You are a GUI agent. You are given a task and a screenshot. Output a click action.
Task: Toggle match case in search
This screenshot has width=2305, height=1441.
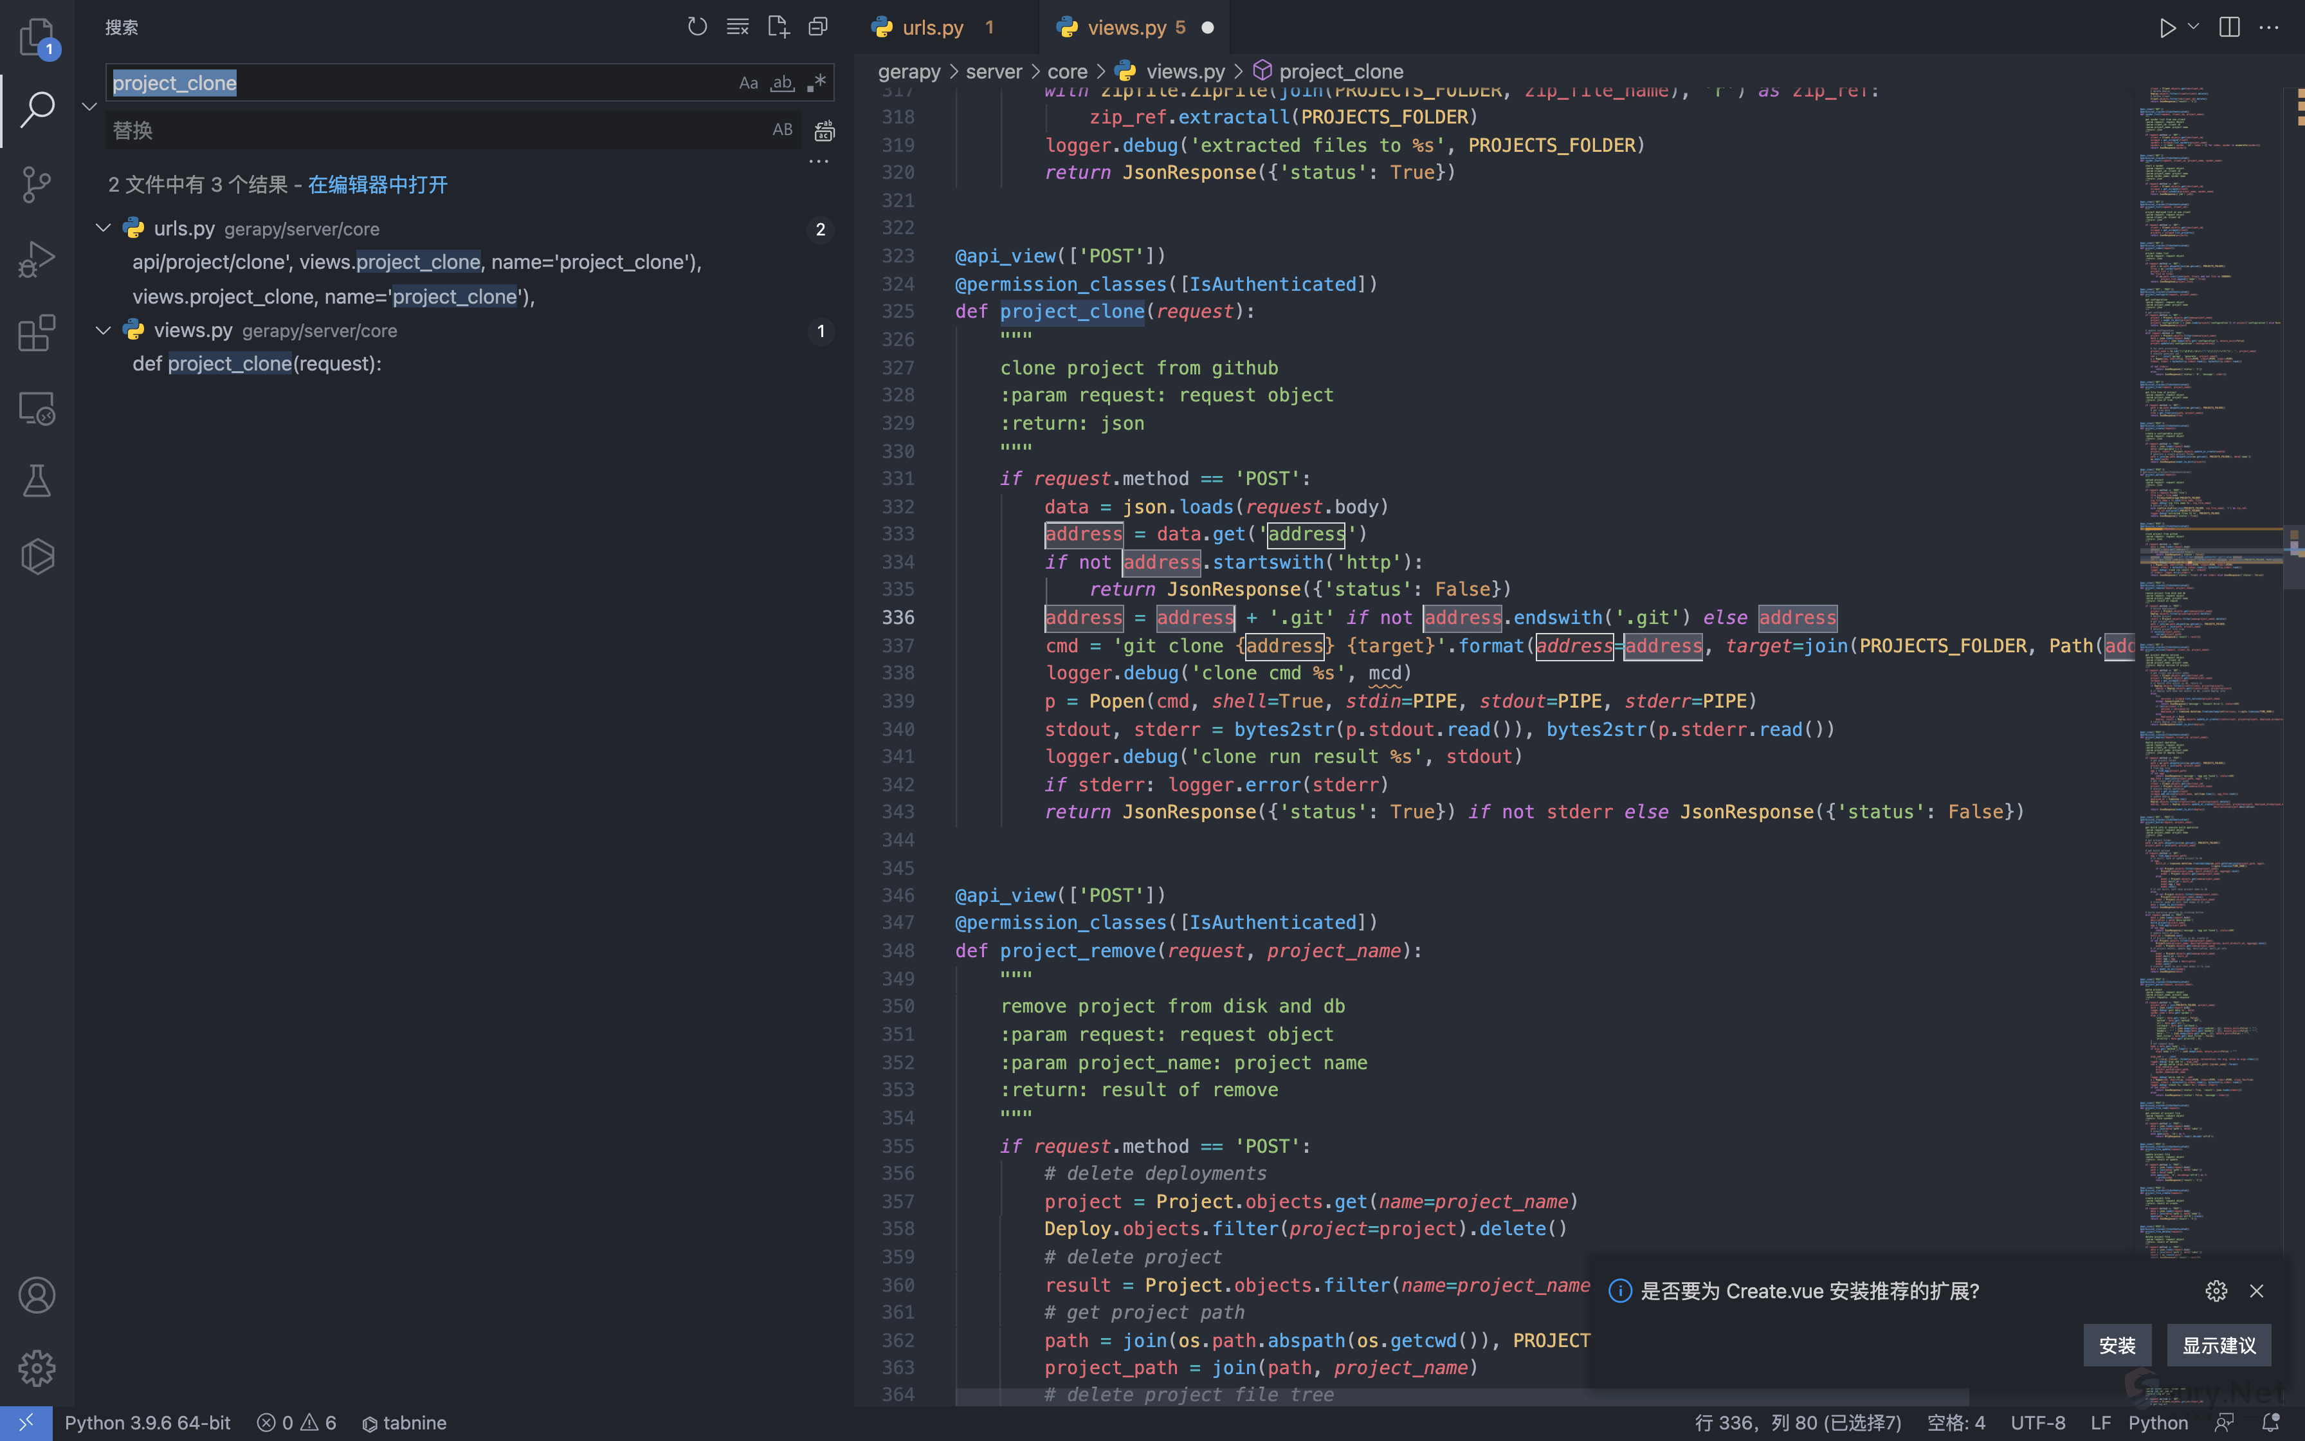[x=749, y=83]
